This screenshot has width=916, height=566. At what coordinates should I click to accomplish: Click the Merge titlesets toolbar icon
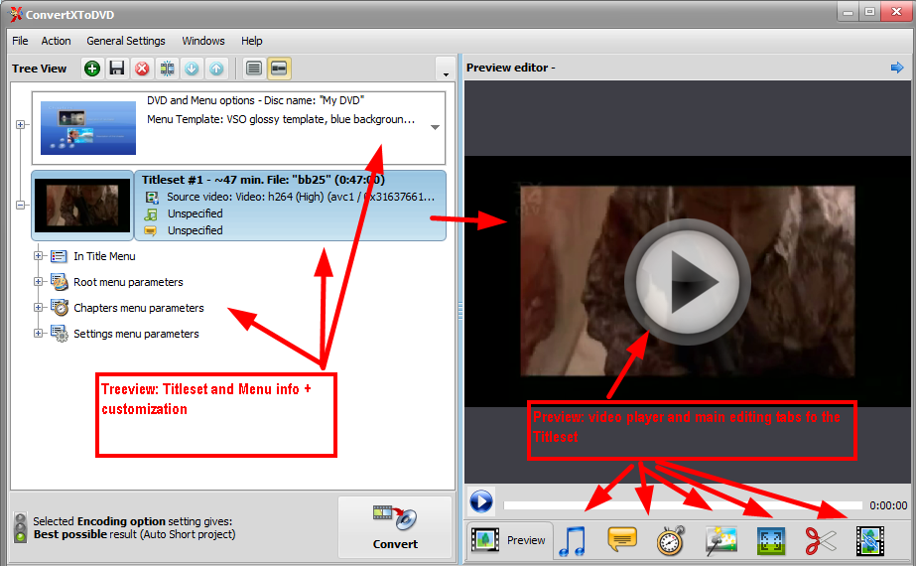coord(167,69)
